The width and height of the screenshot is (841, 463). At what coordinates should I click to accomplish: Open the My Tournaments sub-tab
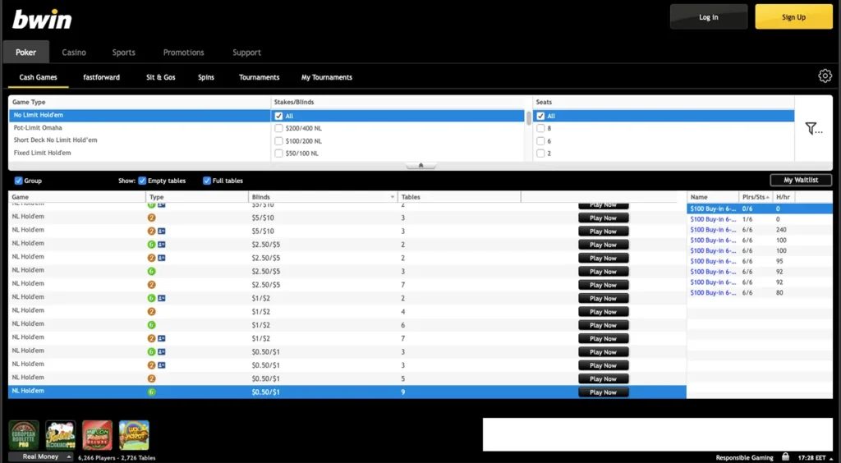pyautogui.click(x=327, y=77)
